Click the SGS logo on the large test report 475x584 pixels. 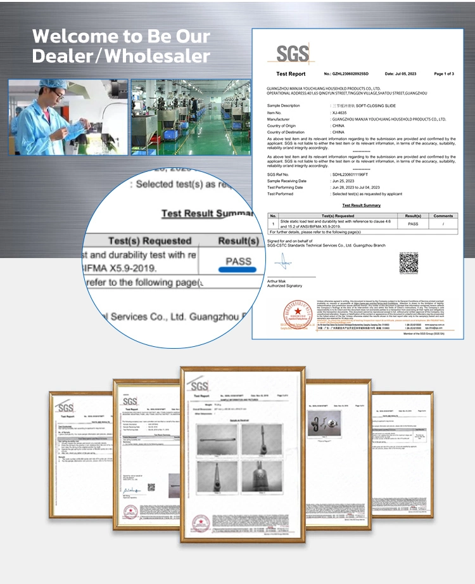point(293,54)
